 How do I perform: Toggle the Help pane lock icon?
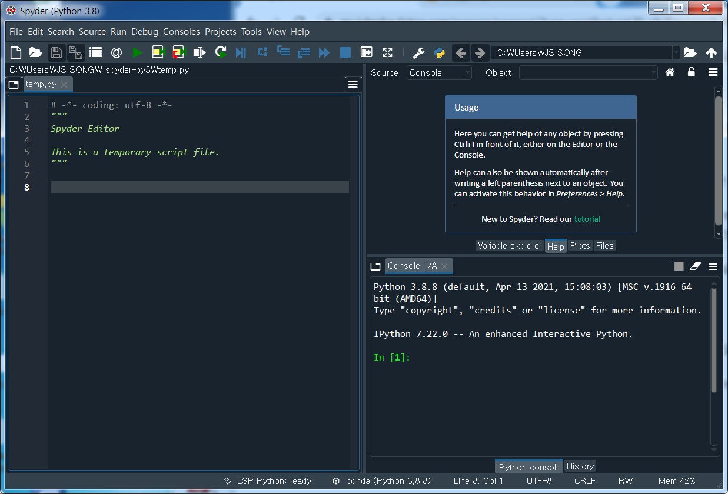pyautogui.click(x=692, y=72)
